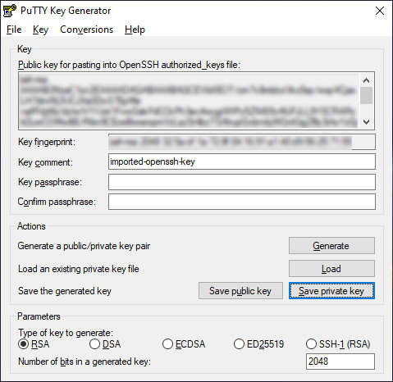This screenshot has height=382, width=393.
Task: Click Save public key button
Action: click(x=240, y=291)
